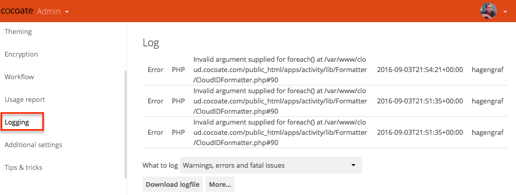Click the Admin title text

pyautogui.click(x=49, y=11)
